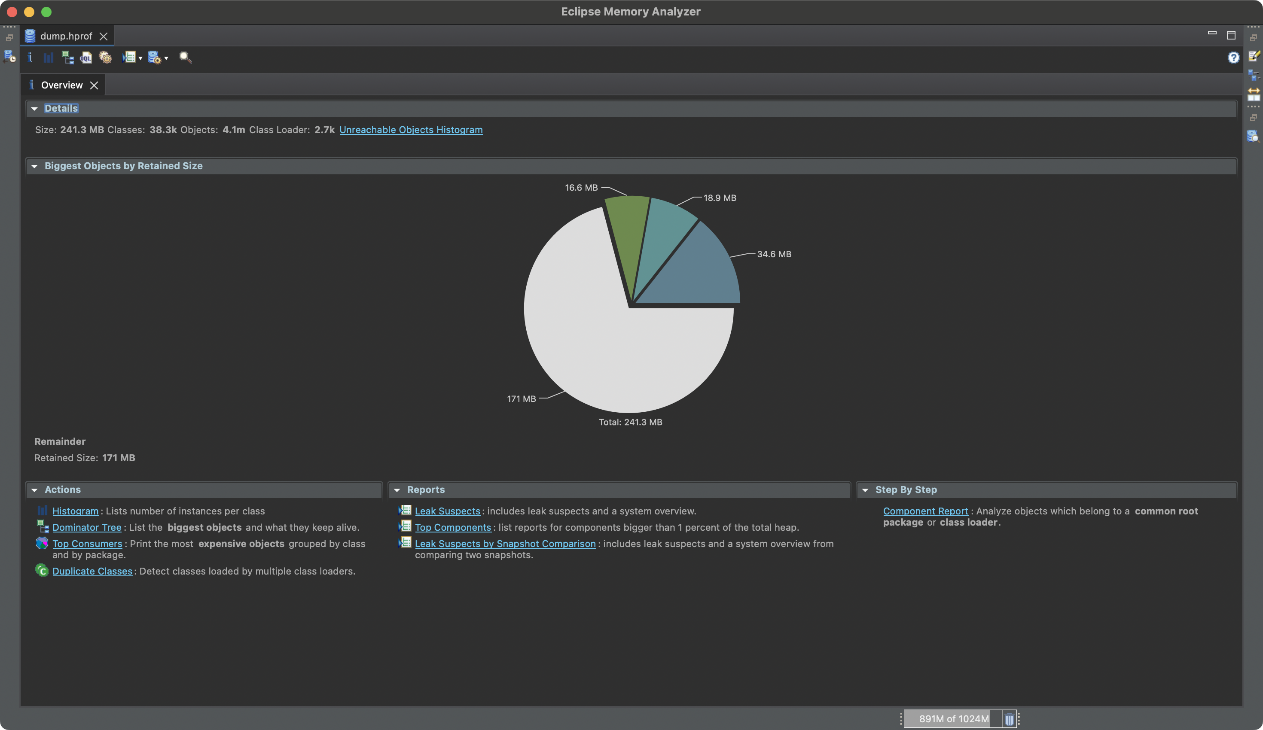Open the Run Expert System Test dropdown arrow

coord(140,58)
